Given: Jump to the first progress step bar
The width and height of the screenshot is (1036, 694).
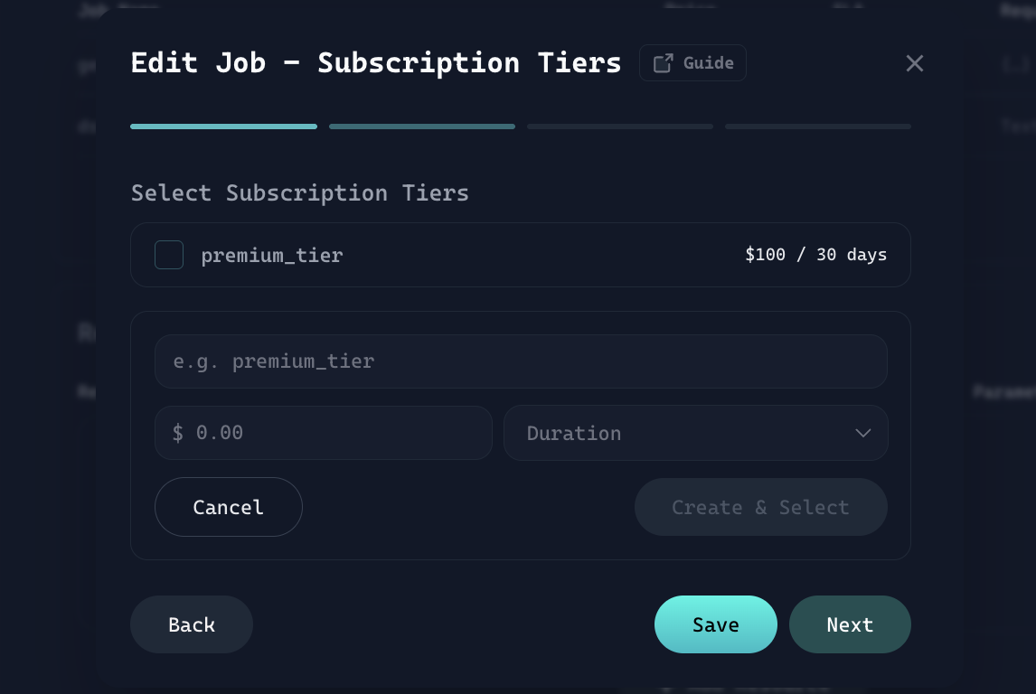Looking at the screenshot, I should point(223,127).
